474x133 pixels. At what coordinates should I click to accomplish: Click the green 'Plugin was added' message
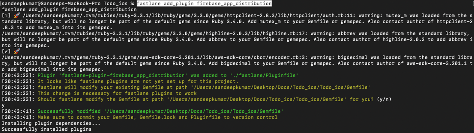tap(168, 75)
